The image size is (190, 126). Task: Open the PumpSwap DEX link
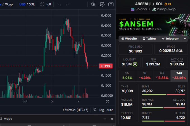(x=164, y=9)
